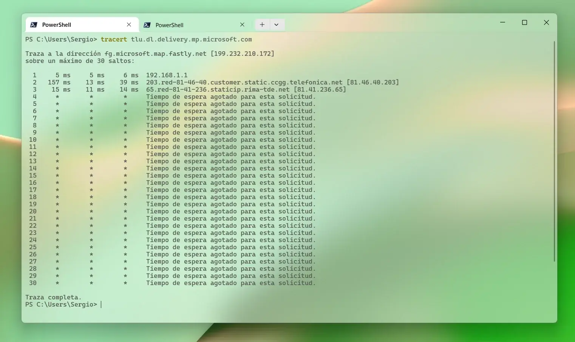Click IP address 81.46.40.203

point(373,82)
